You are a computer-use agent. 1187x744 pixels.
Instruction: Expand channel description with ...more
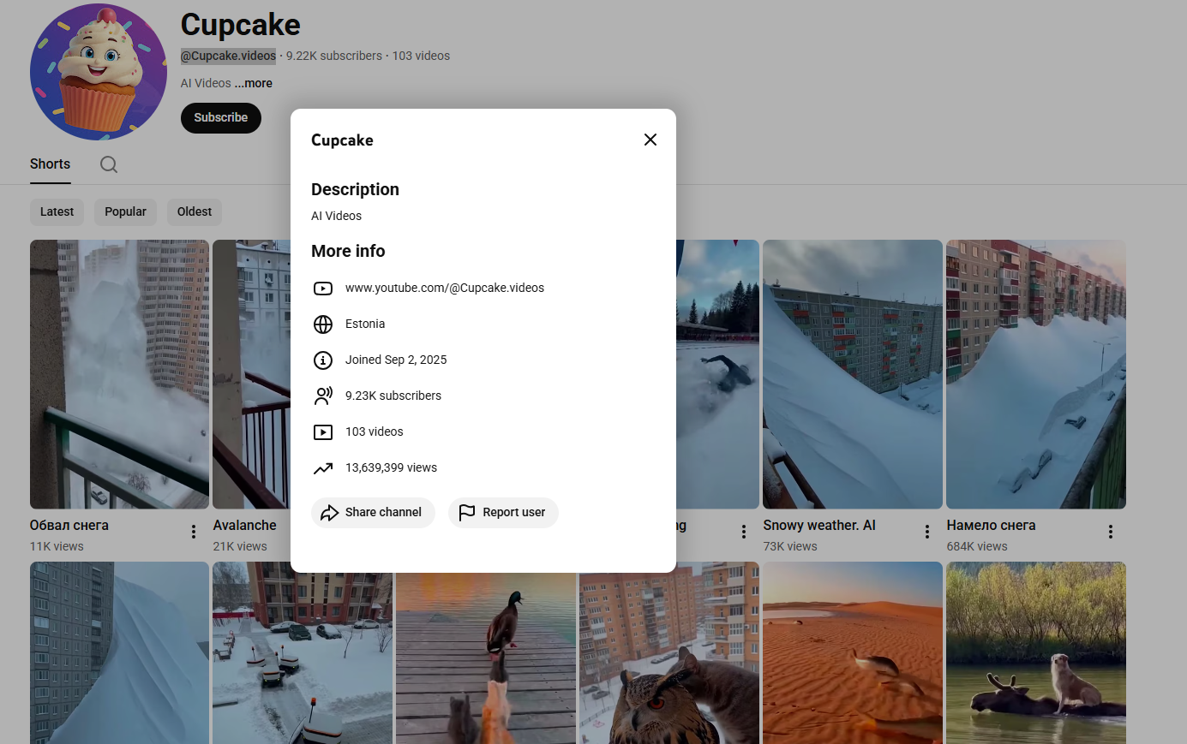pyautogui.click(x=254, y=84)
